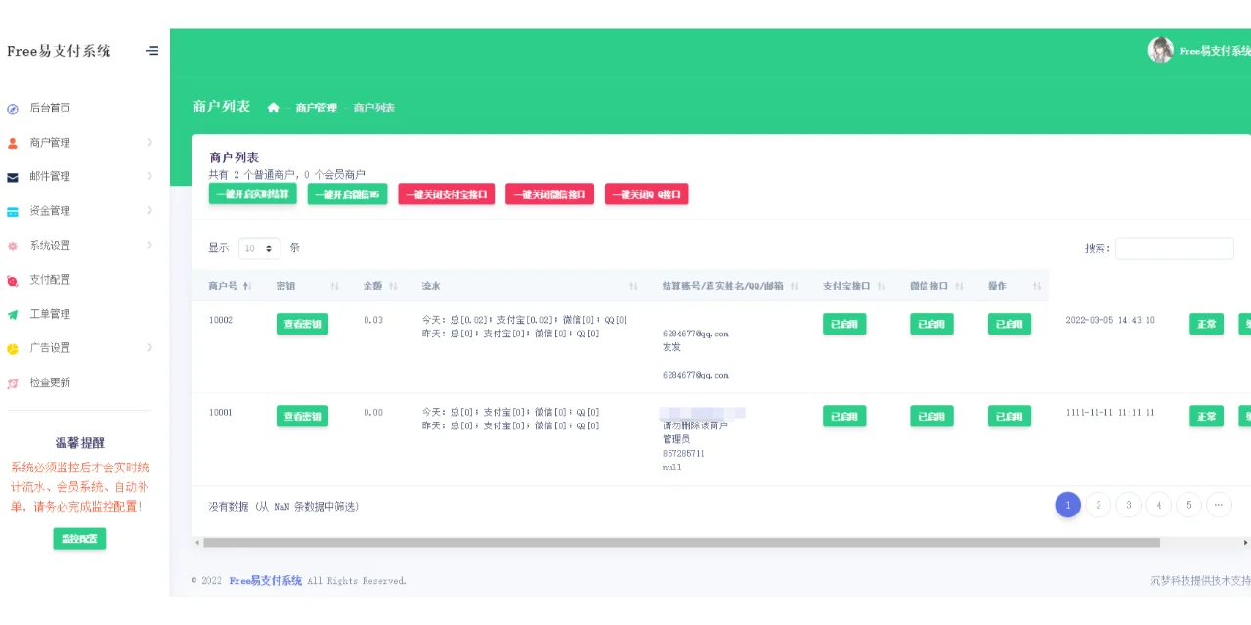Go to pagination page 3
1251x625 pixels.
(1128, 505)
